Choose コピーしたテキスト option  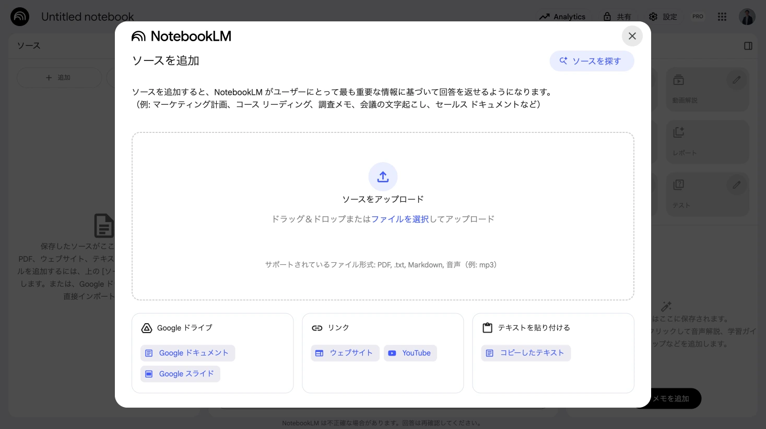pyautogui.click(x=526, y=353)
